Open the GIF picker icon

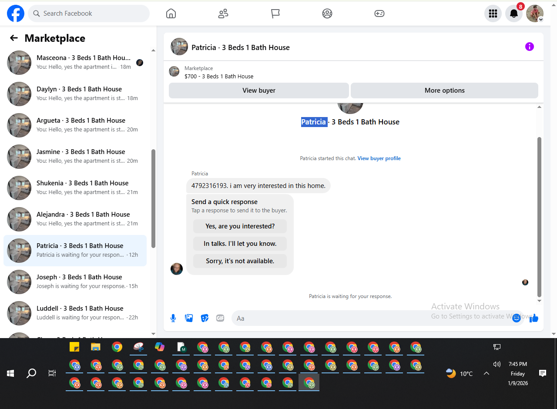pyautogui.click(x=220, y=318)
